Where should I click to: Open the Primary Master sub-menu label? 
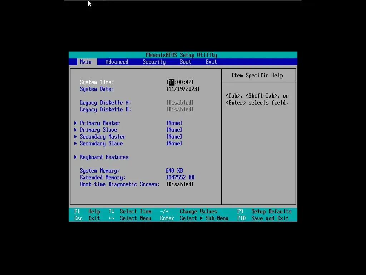click(x=100, y=123)
